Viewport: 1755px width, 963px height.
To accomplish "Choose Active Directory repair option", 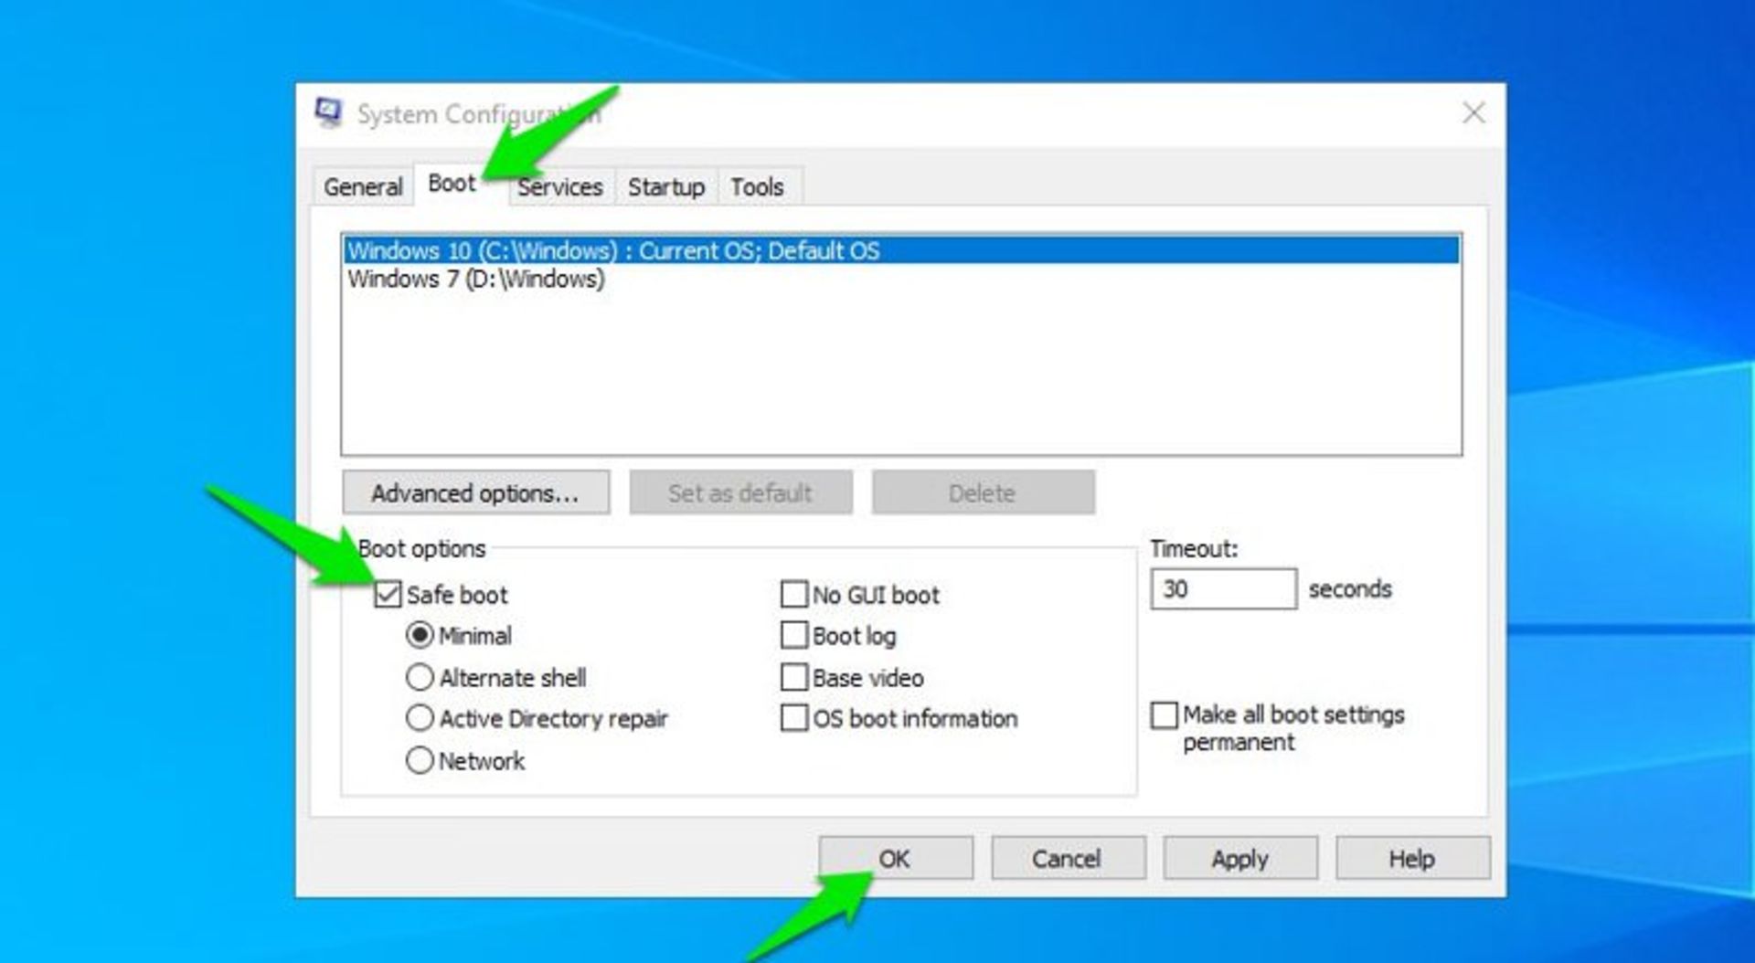I will (x=420, y=719).
